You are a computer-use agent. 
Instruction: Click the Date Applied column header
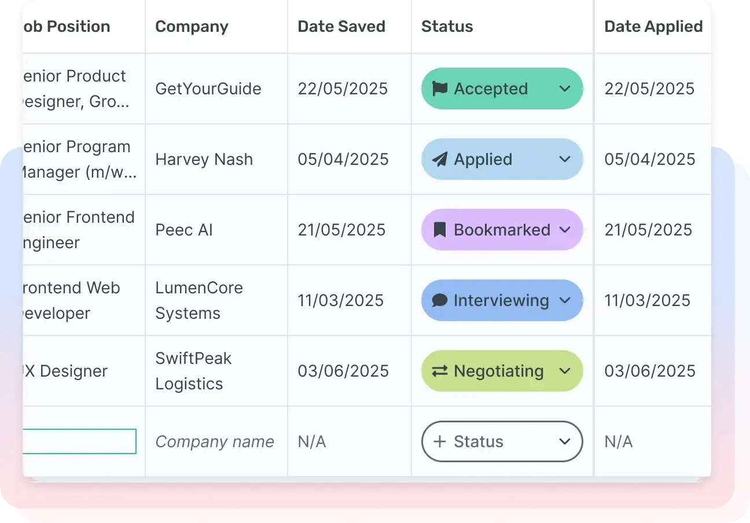[653, 26]
